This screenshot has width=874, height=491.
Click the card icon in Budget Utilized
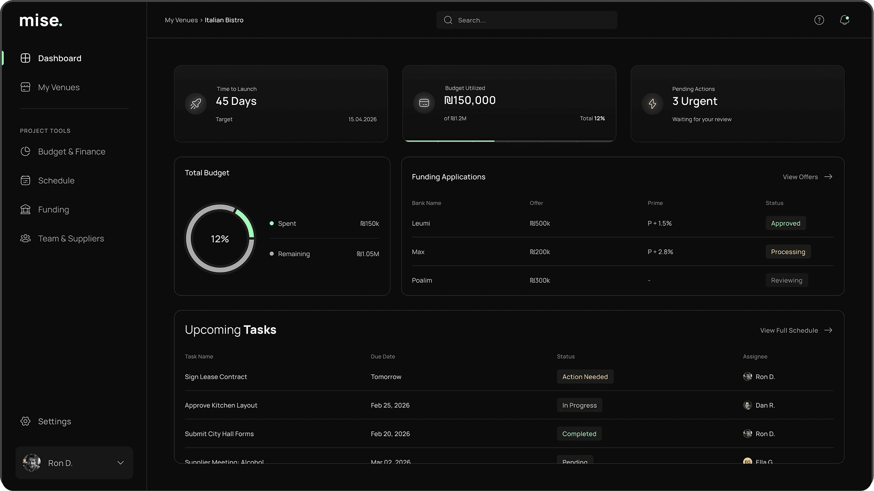[x=424, y=103]
